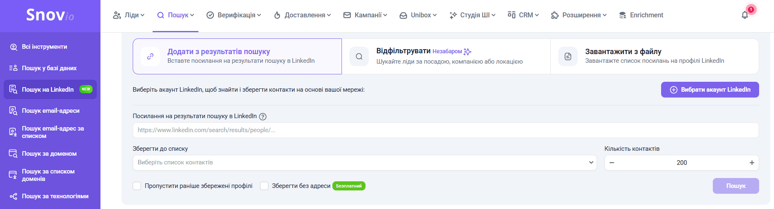
Task: Open notifications bell icon
Action: tap(745, 15)
